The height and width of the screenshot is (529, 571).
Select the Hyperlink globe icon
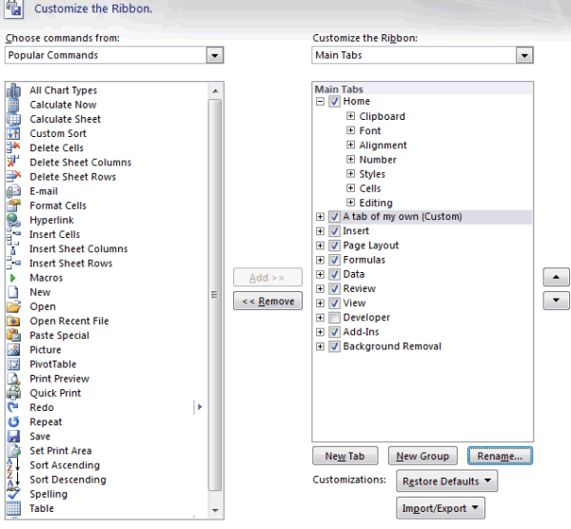click(x=13, y=220)
